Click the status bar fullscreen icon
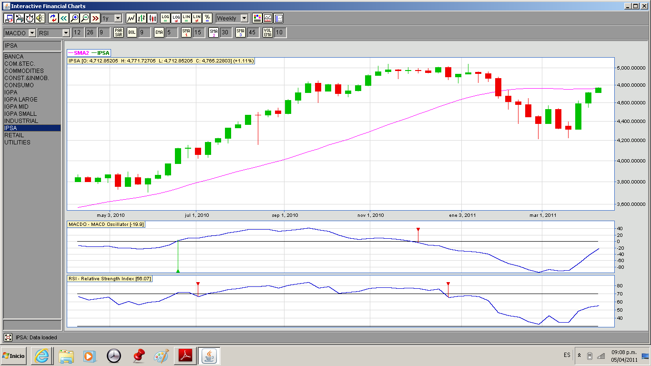The image size is (651, 366). coord(8,337)
